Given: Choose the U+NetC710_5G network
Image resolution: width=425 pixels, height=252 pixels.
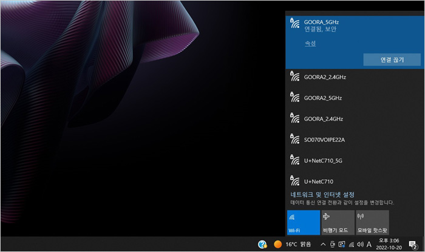Looking at the screenshot, I should (355, 161).
